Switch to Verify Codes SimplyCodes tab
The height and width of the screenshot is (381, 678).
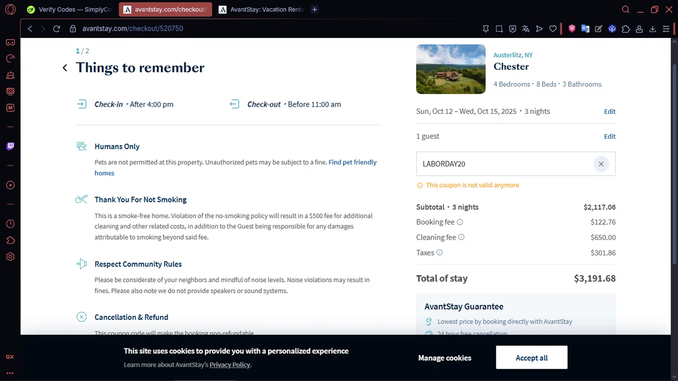69,9
